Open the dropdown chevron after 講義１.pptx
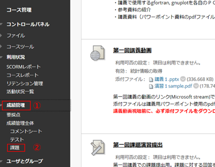This screenshot has width=215, height=167. pyautogui.click(x=183, y=79)
